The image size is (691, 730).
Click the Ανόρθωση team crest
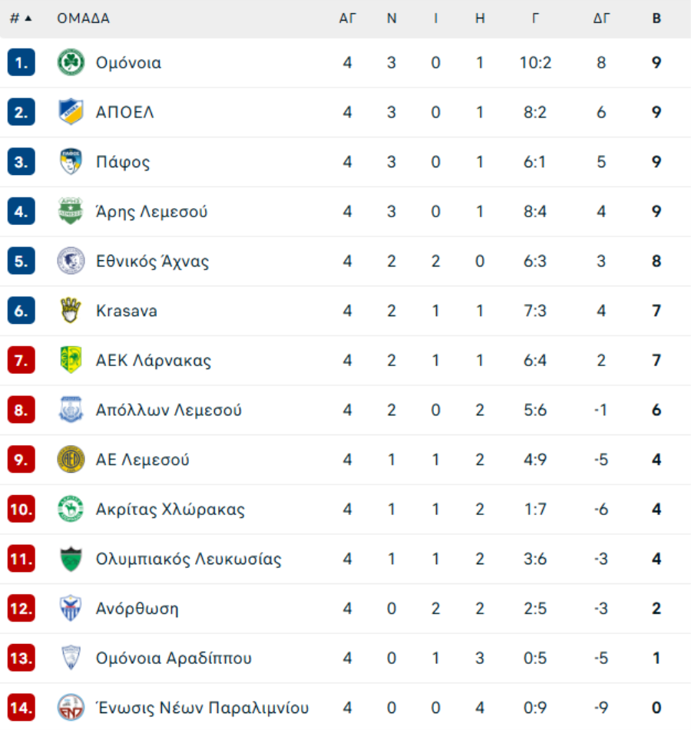pyautogui.click(x=71, y=609)
